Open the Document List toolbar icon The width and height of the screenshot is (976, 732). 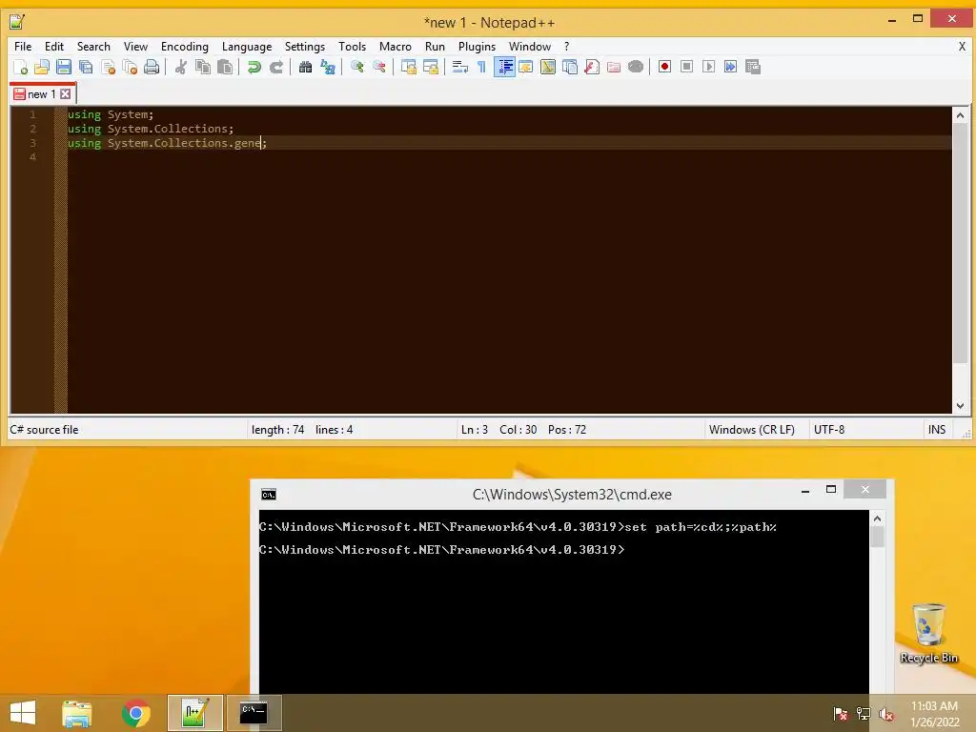point(570,68)
